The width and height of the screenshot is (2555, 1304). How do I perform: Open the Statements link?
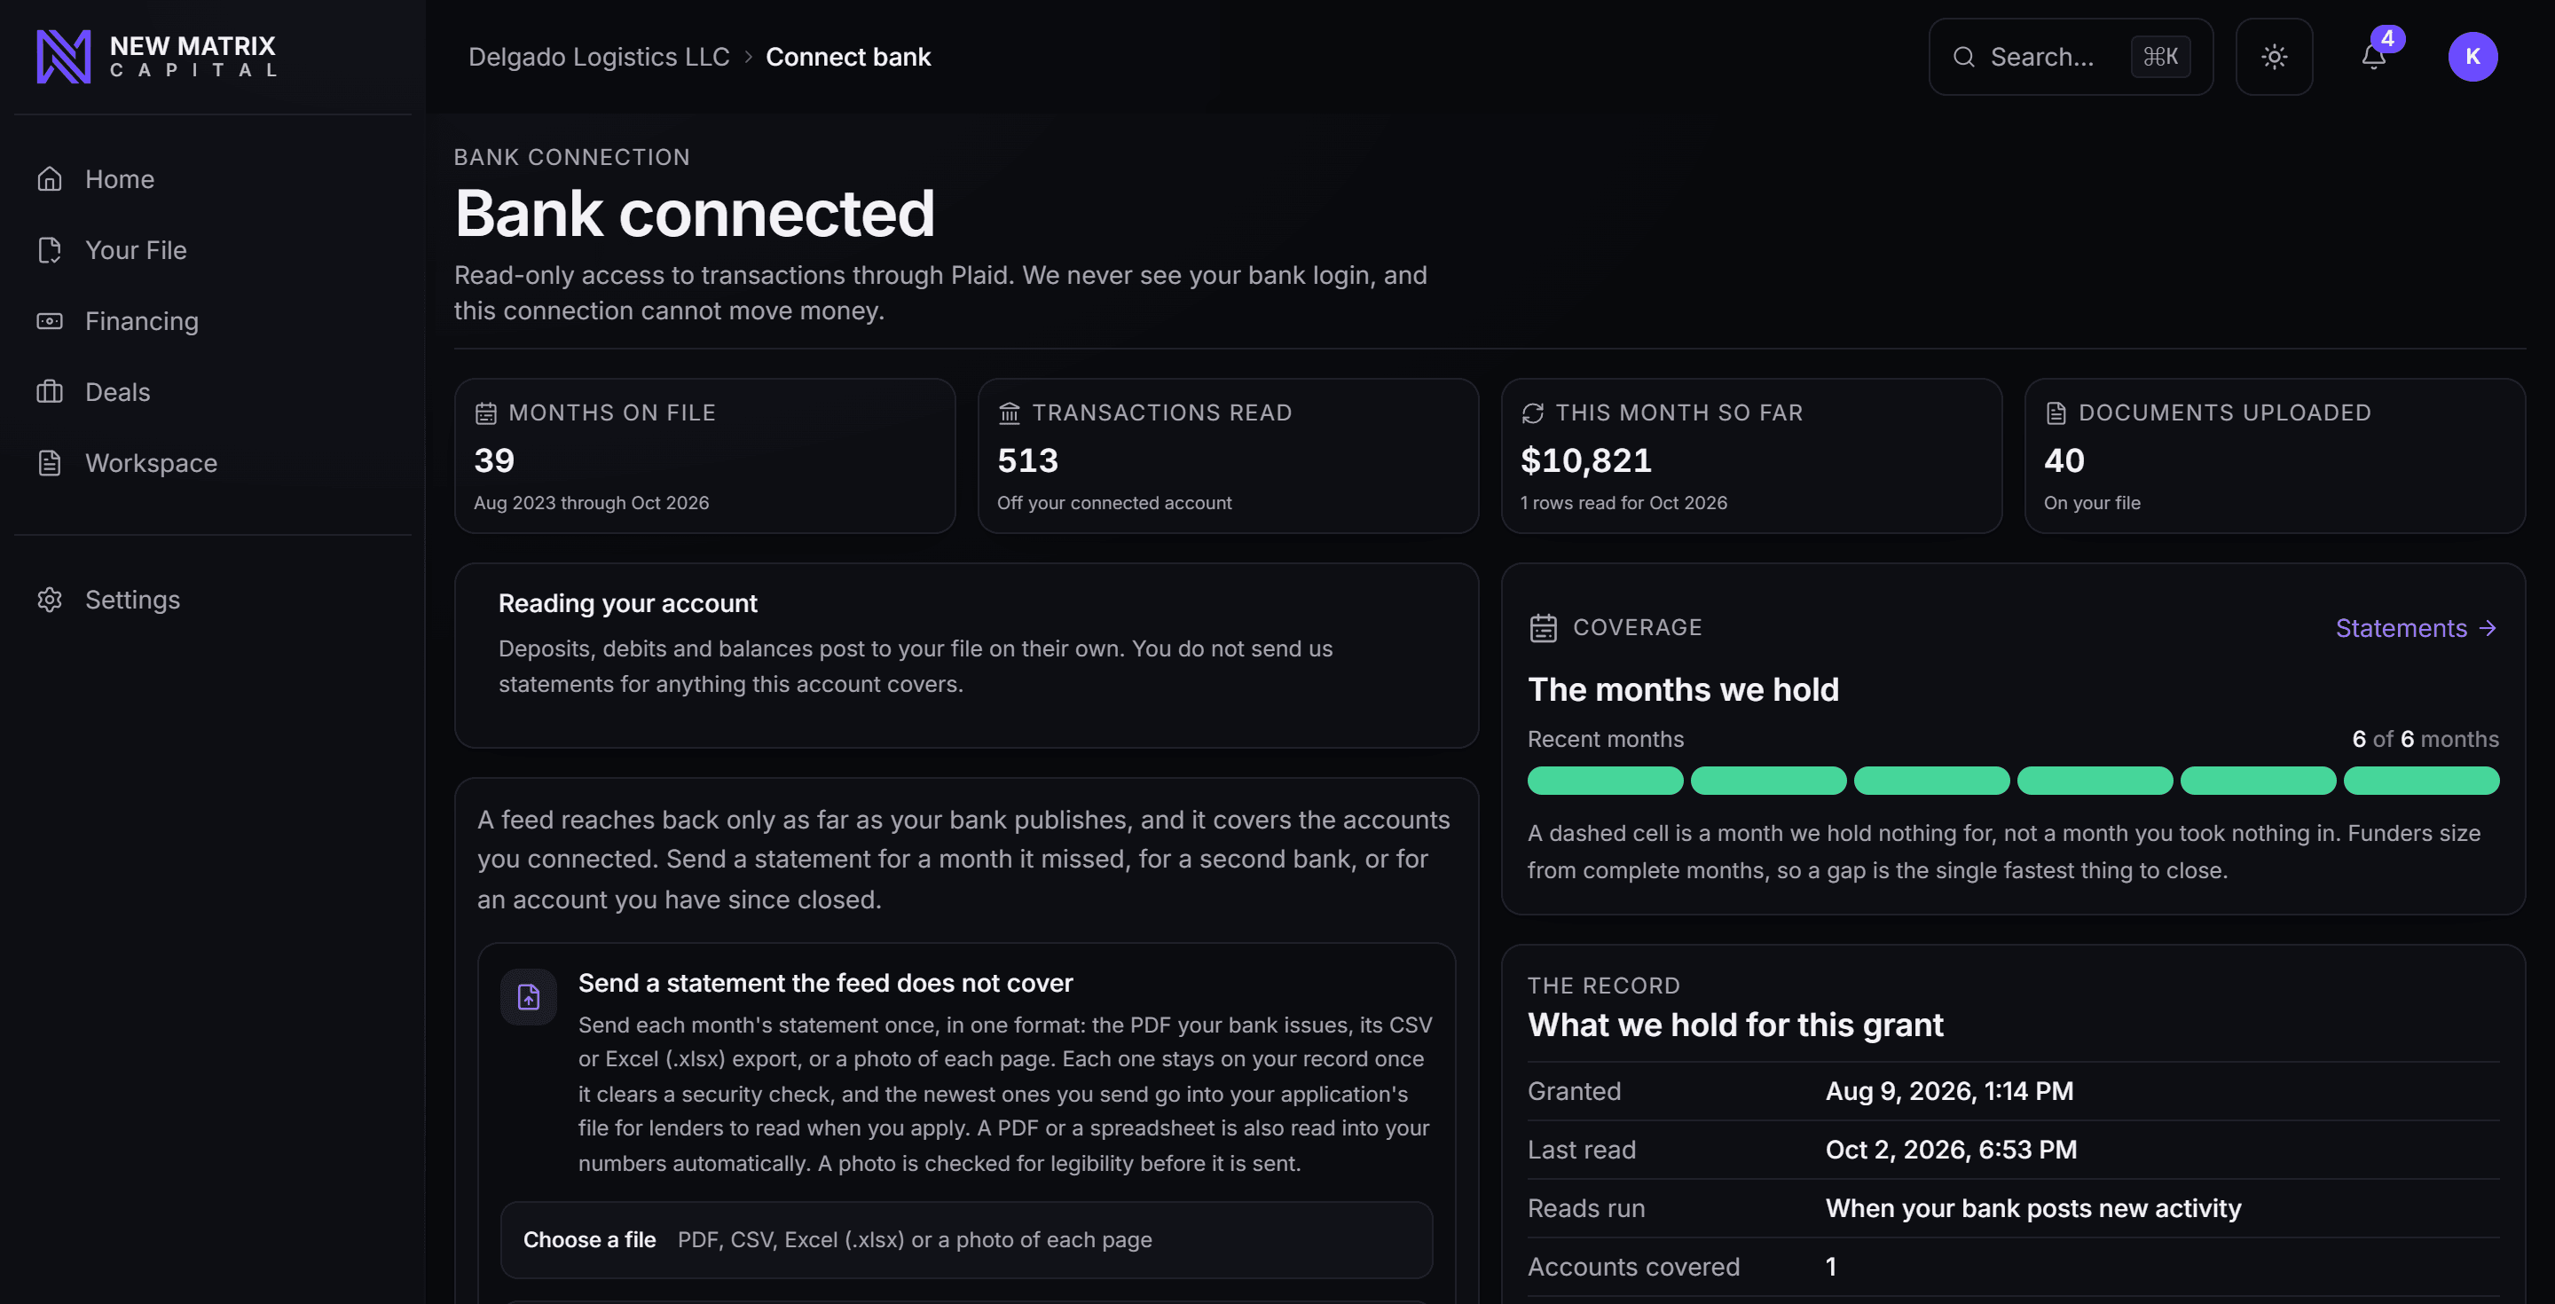tap(2415, 628)
